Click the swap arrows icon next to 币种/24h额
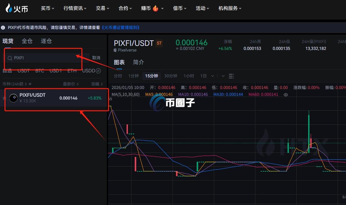Image resolution: width=346 pixels, height=205 pixels. point(30,84)
